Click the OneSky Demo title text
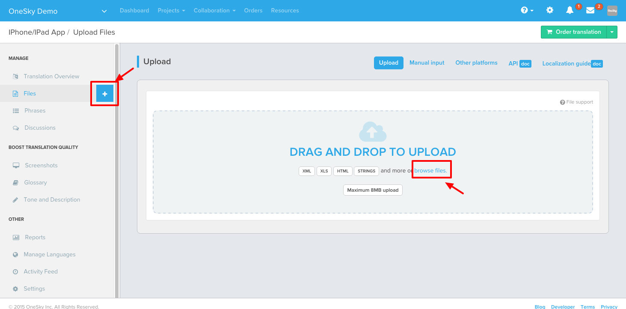The image size is (626, 309). [x=33, y=11]
